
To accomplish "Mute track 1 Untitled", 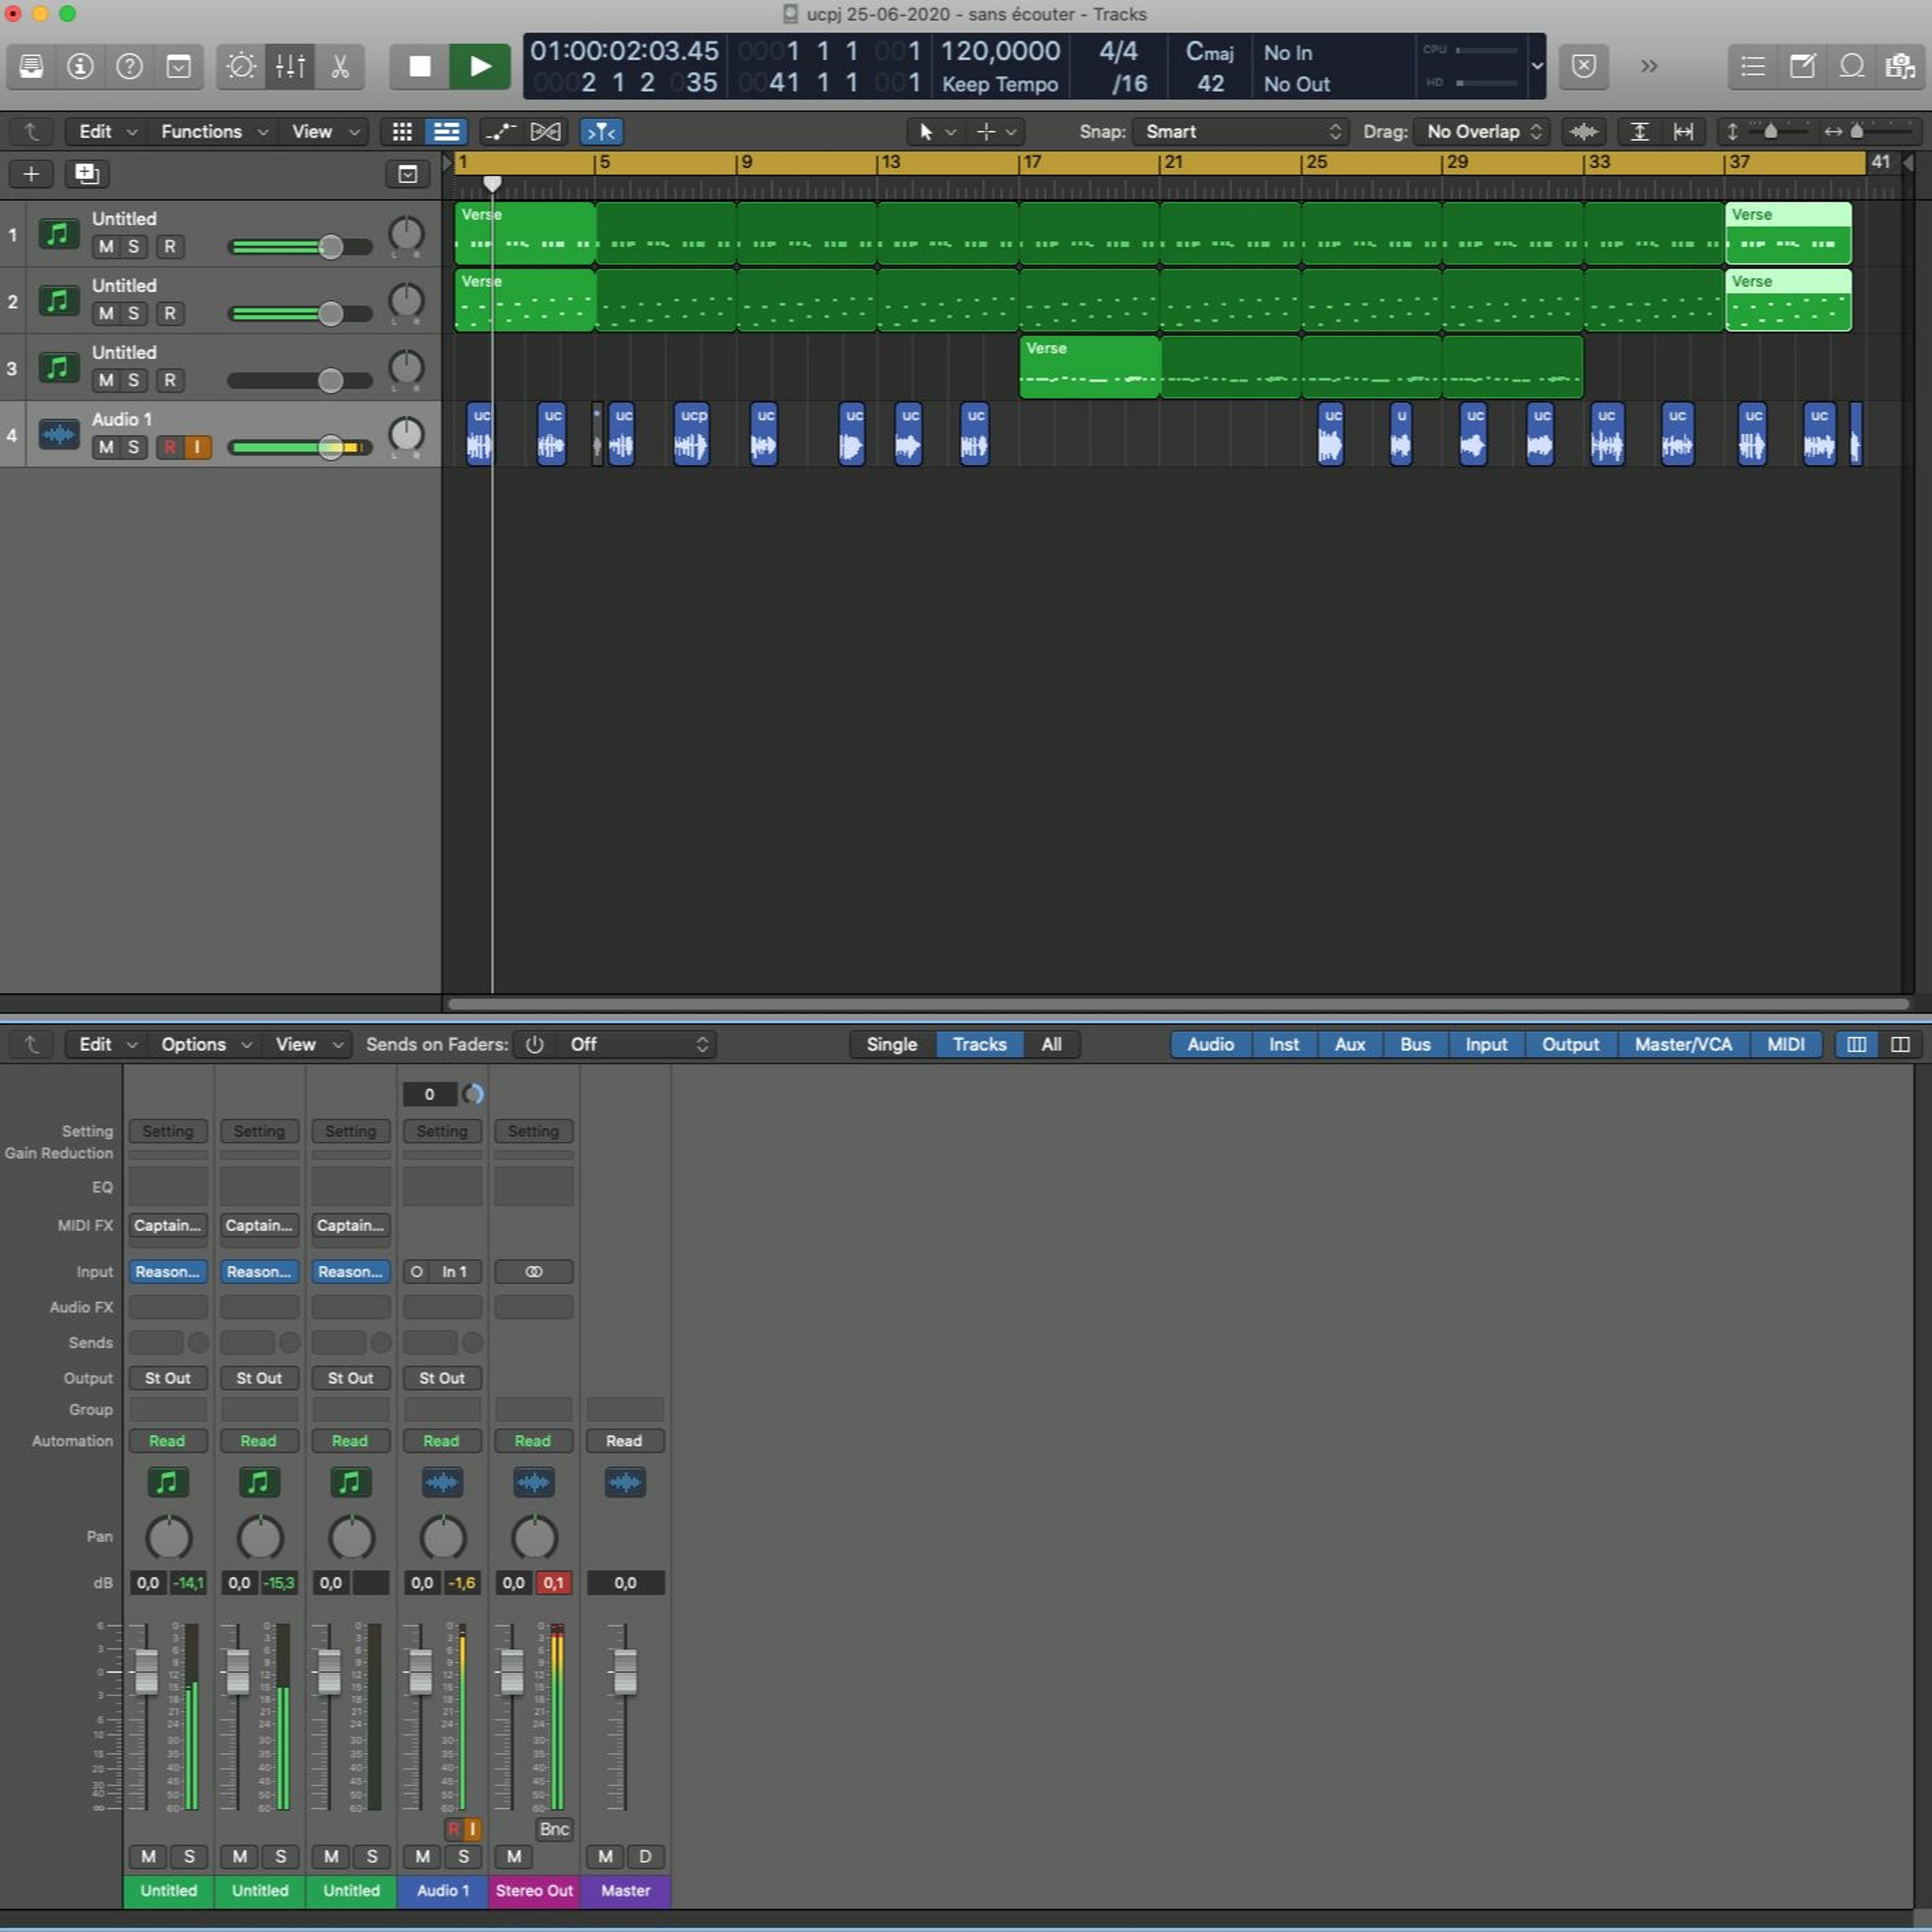I will pyautogui.click(x=106, y=247).
